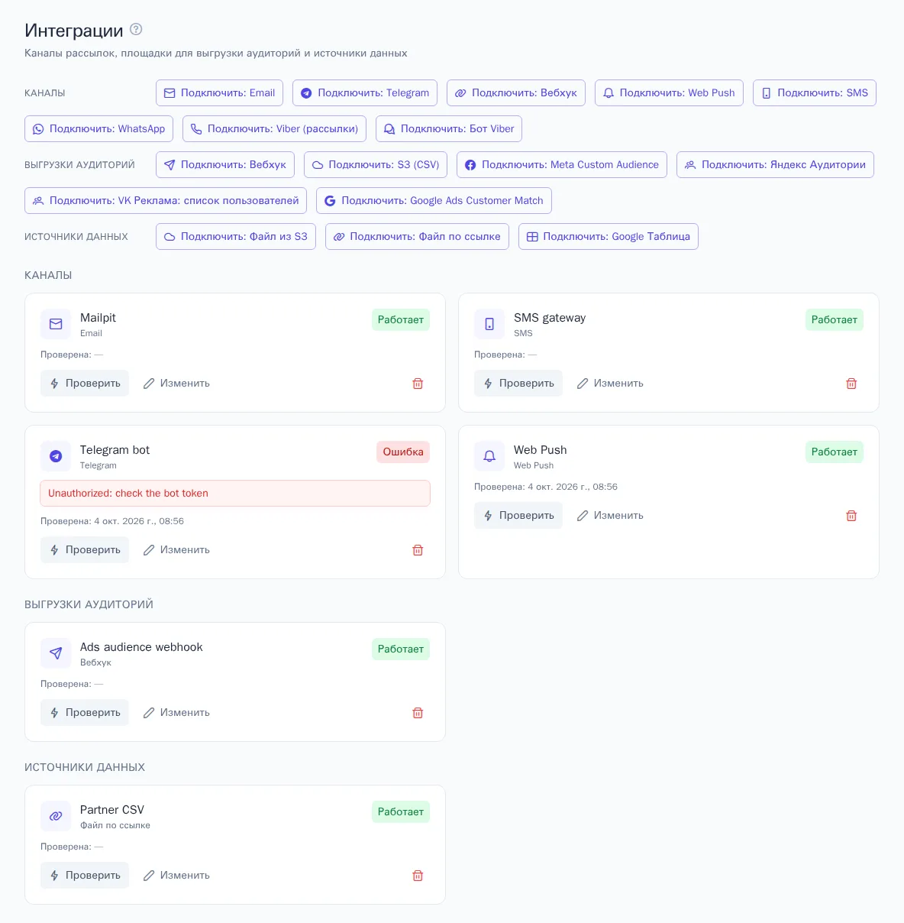Connect Google Таблица data source
904x923 pixels.
[x=609, y=236]
